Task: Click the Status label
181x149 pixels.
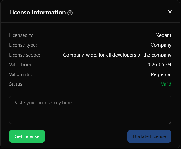Action: pyautogui.click(x=16, y=84)
